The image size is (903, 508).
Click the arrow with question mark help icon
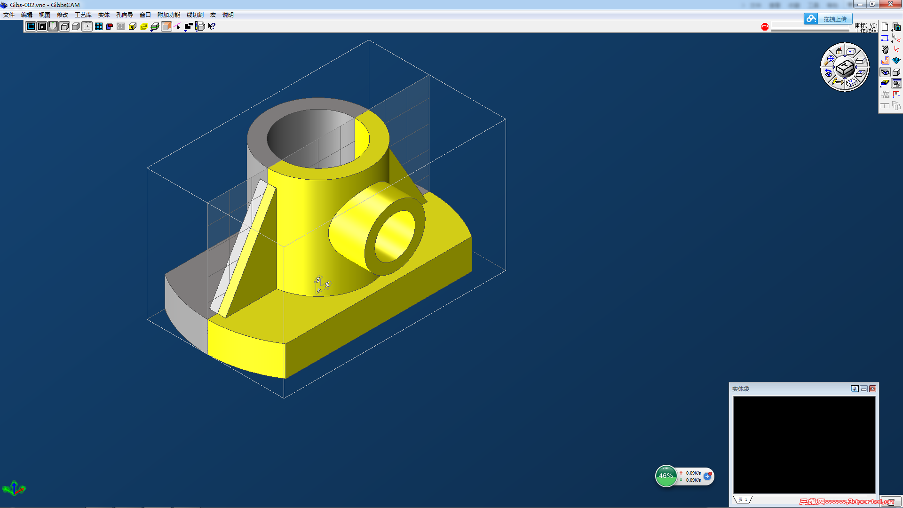(x=211, y=26)
